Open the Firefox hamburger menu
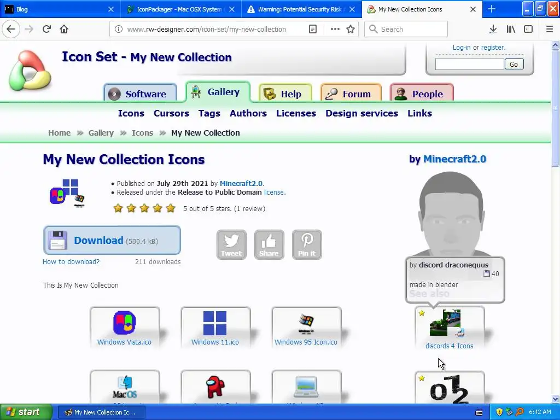The image size is (560, 420). click(550, 29)
